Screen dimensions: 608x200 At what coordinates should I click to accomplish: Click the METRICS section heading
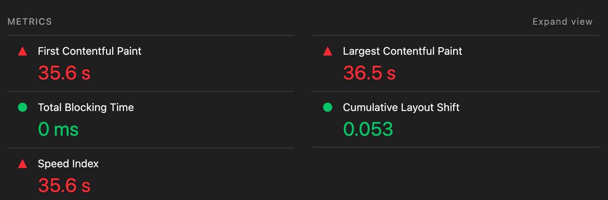tap(30, 22)
